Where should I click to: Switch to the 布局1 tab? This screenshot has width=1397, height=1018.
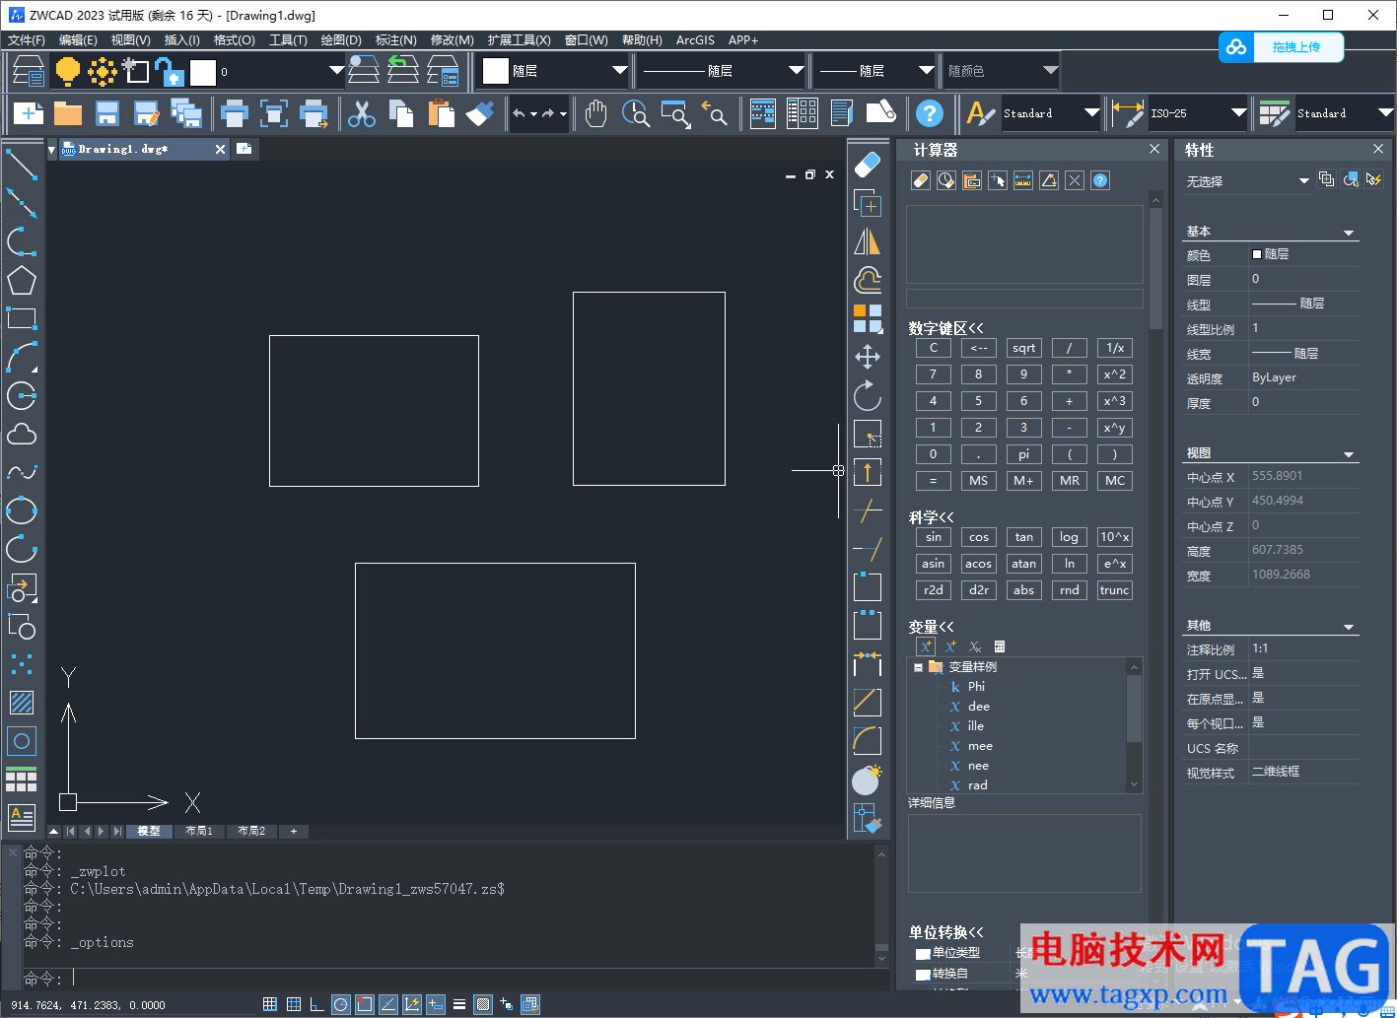[199, 831]
